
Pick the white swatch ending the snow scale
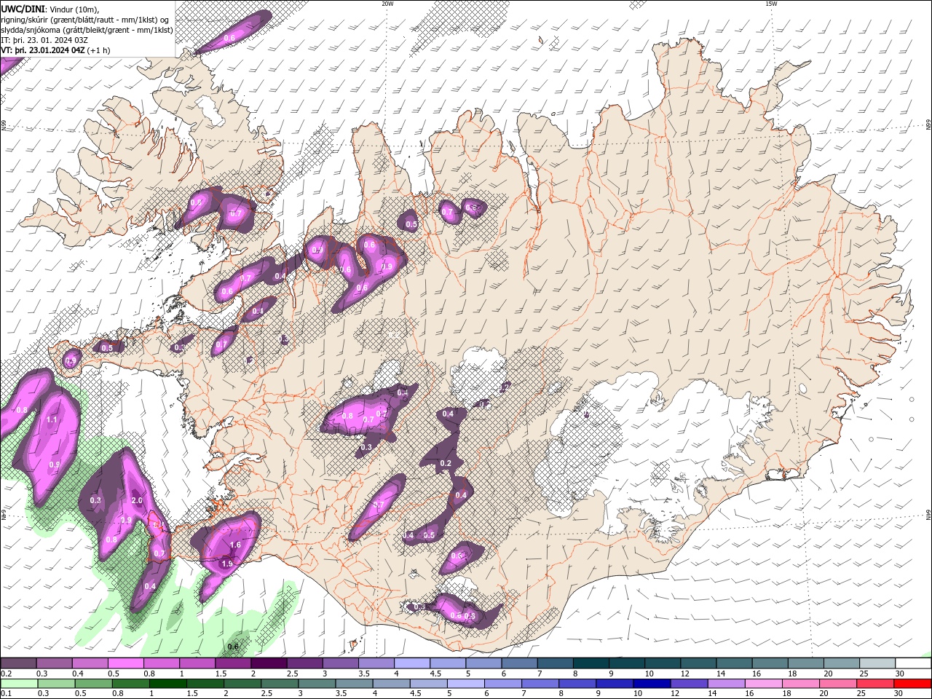coord(913,663)
